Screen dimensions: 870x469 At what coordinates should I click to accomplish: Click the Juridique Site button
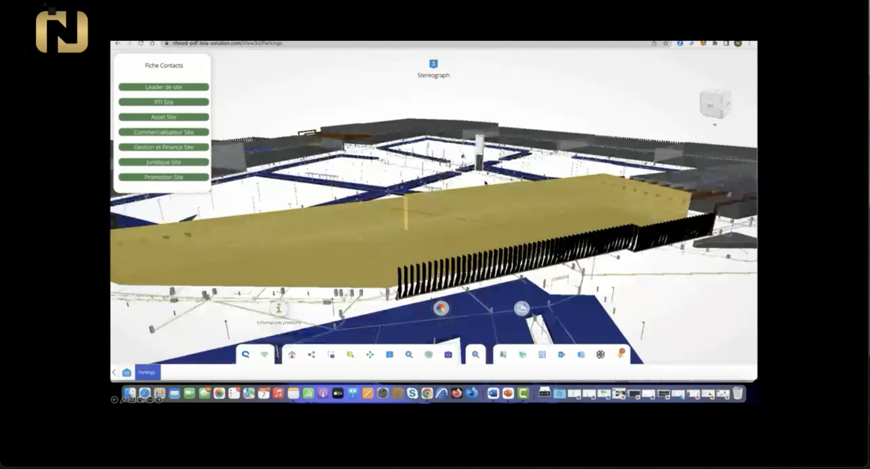(163, 162)
